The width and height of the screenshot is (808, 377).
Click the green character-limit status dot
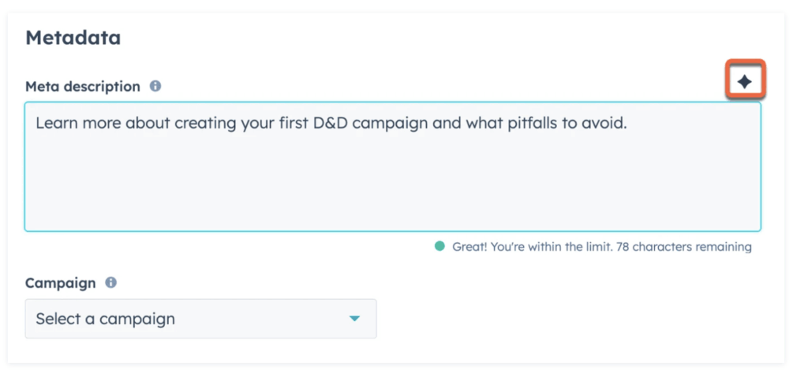click(x=440, y=246)
